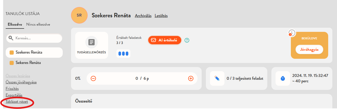Decrease points with the minus button
Screen dimensions: 337x109
[93, 78]
